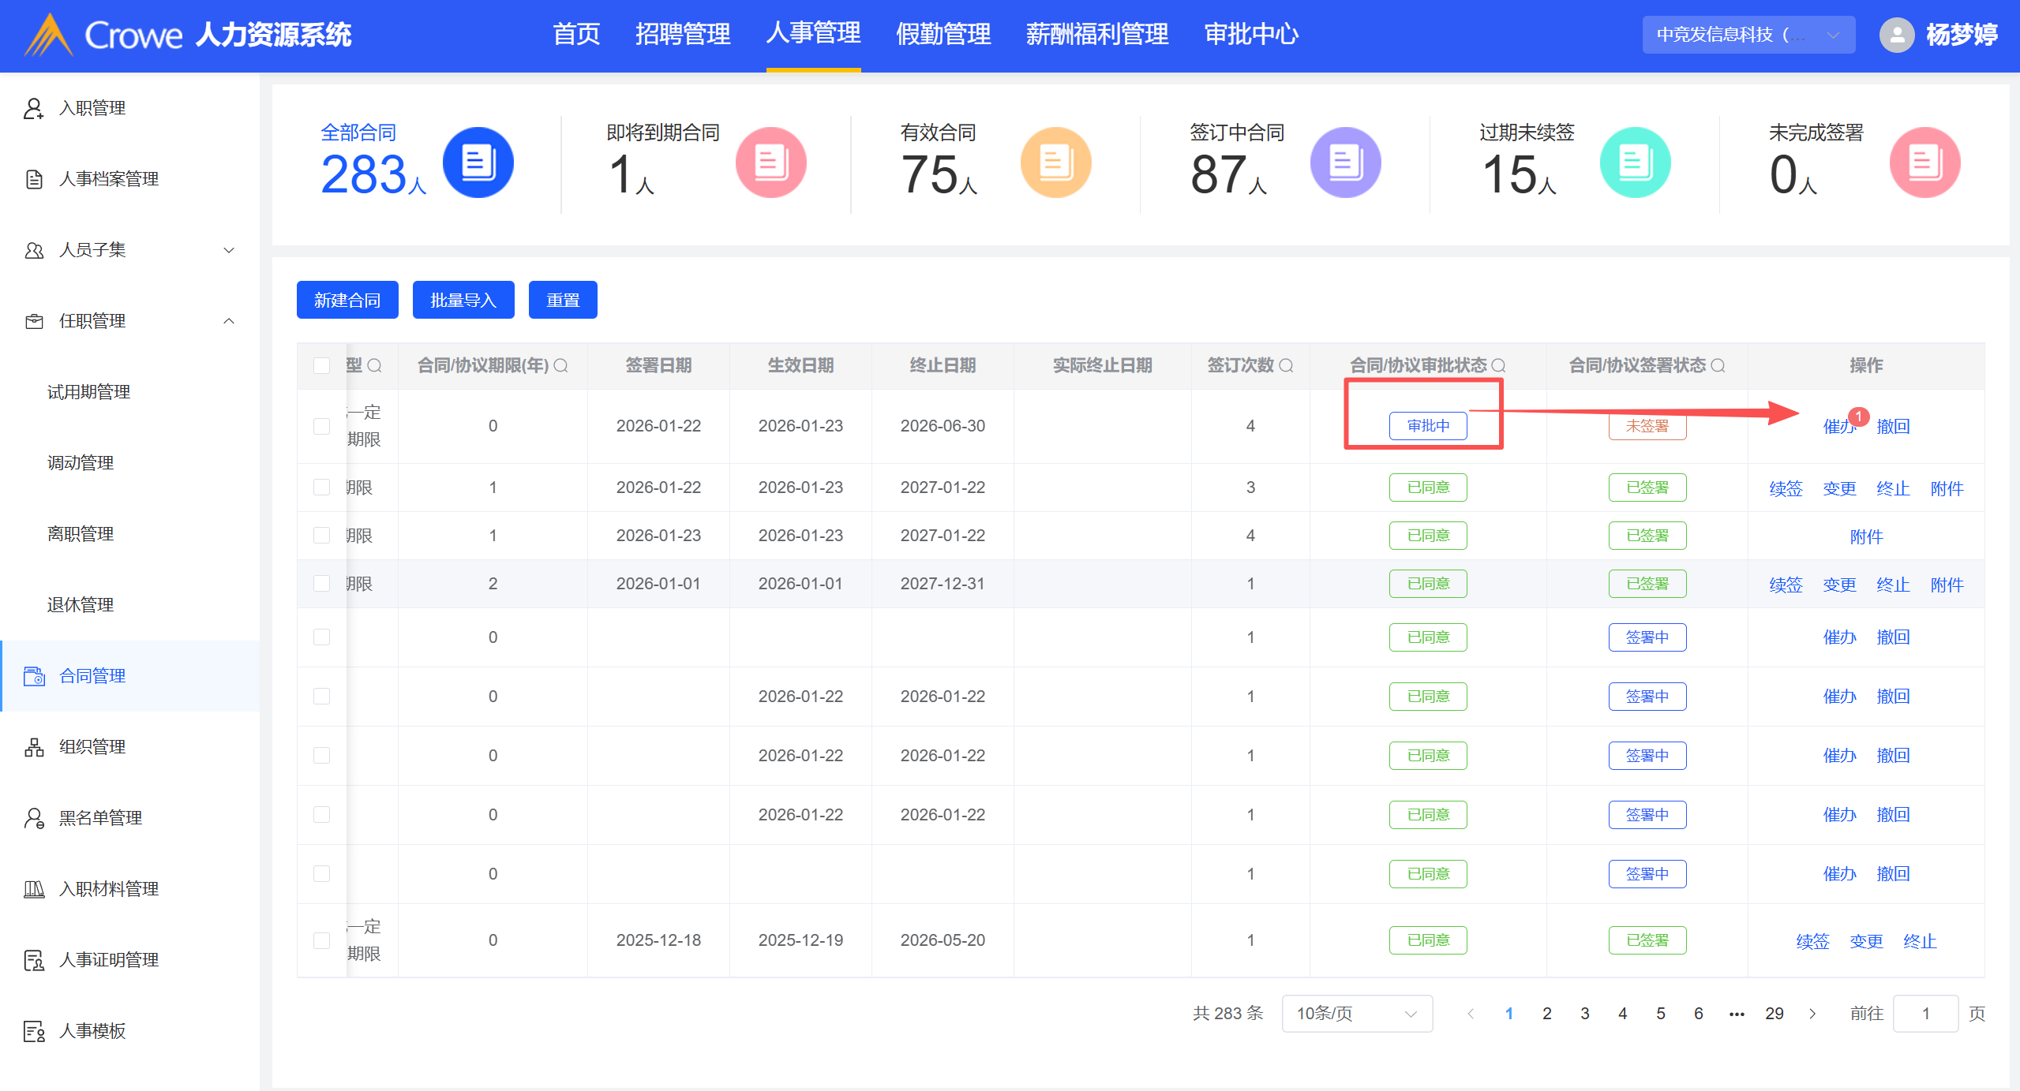Open 组织管理 in the sidebar
The width and height of the screenshot is (2020, 1091).
pos(92,747)
